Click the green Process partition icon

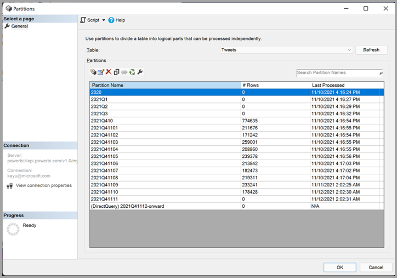tap(132, 72)
